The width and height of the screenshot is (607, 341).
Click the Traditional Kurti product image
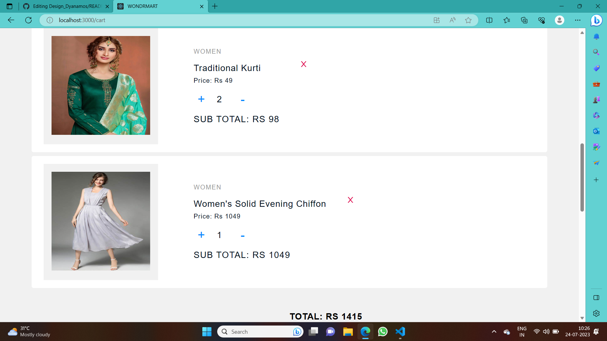(x=101, y=85)
